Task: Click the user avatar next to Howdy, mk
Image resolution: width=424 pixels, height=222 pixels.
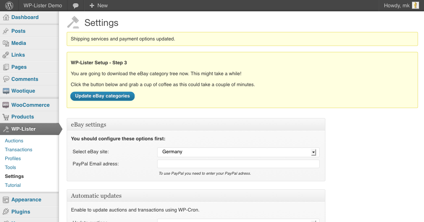Action: click(416, 5)
